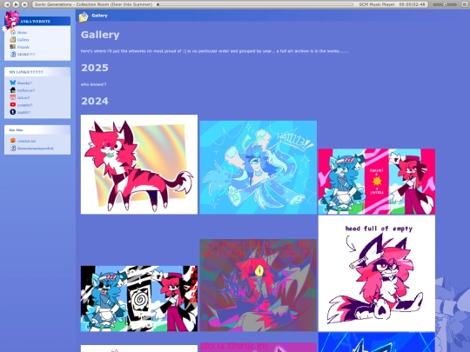The height and width of the screenshot is (352, 470).
Task: Click the ANKA WEBSITE panel header
Action: [x=37, y=21]
